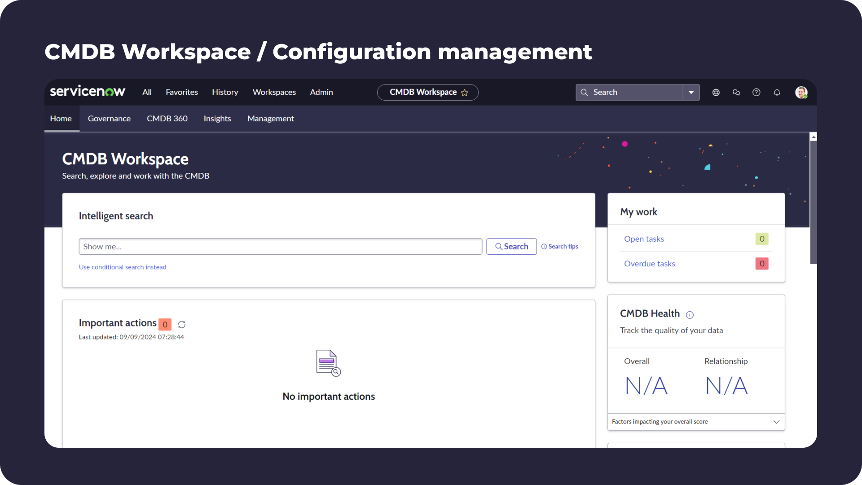The height and width of the screenshot is (485, 862).
Task: Expand Factors impacting your overall score
Action: point(696,422)
